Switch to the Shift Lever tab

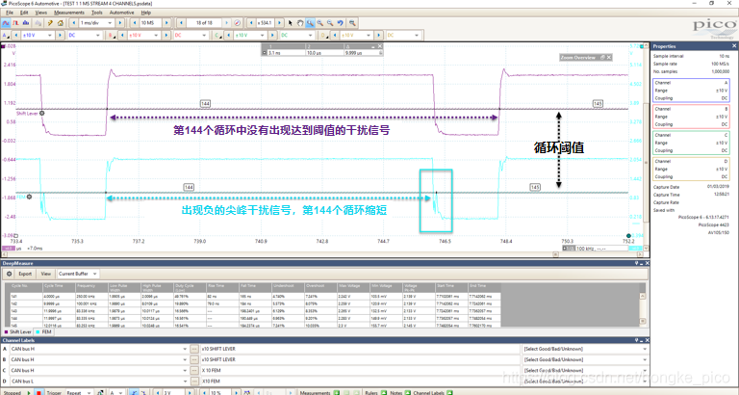[x=18, y=331]
